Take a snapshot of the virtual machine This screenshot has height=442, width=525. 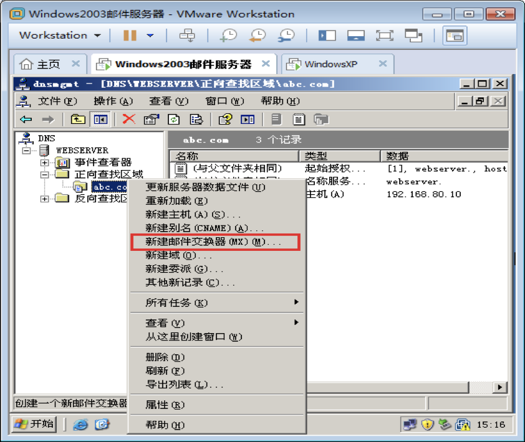[x=228, y=35]
